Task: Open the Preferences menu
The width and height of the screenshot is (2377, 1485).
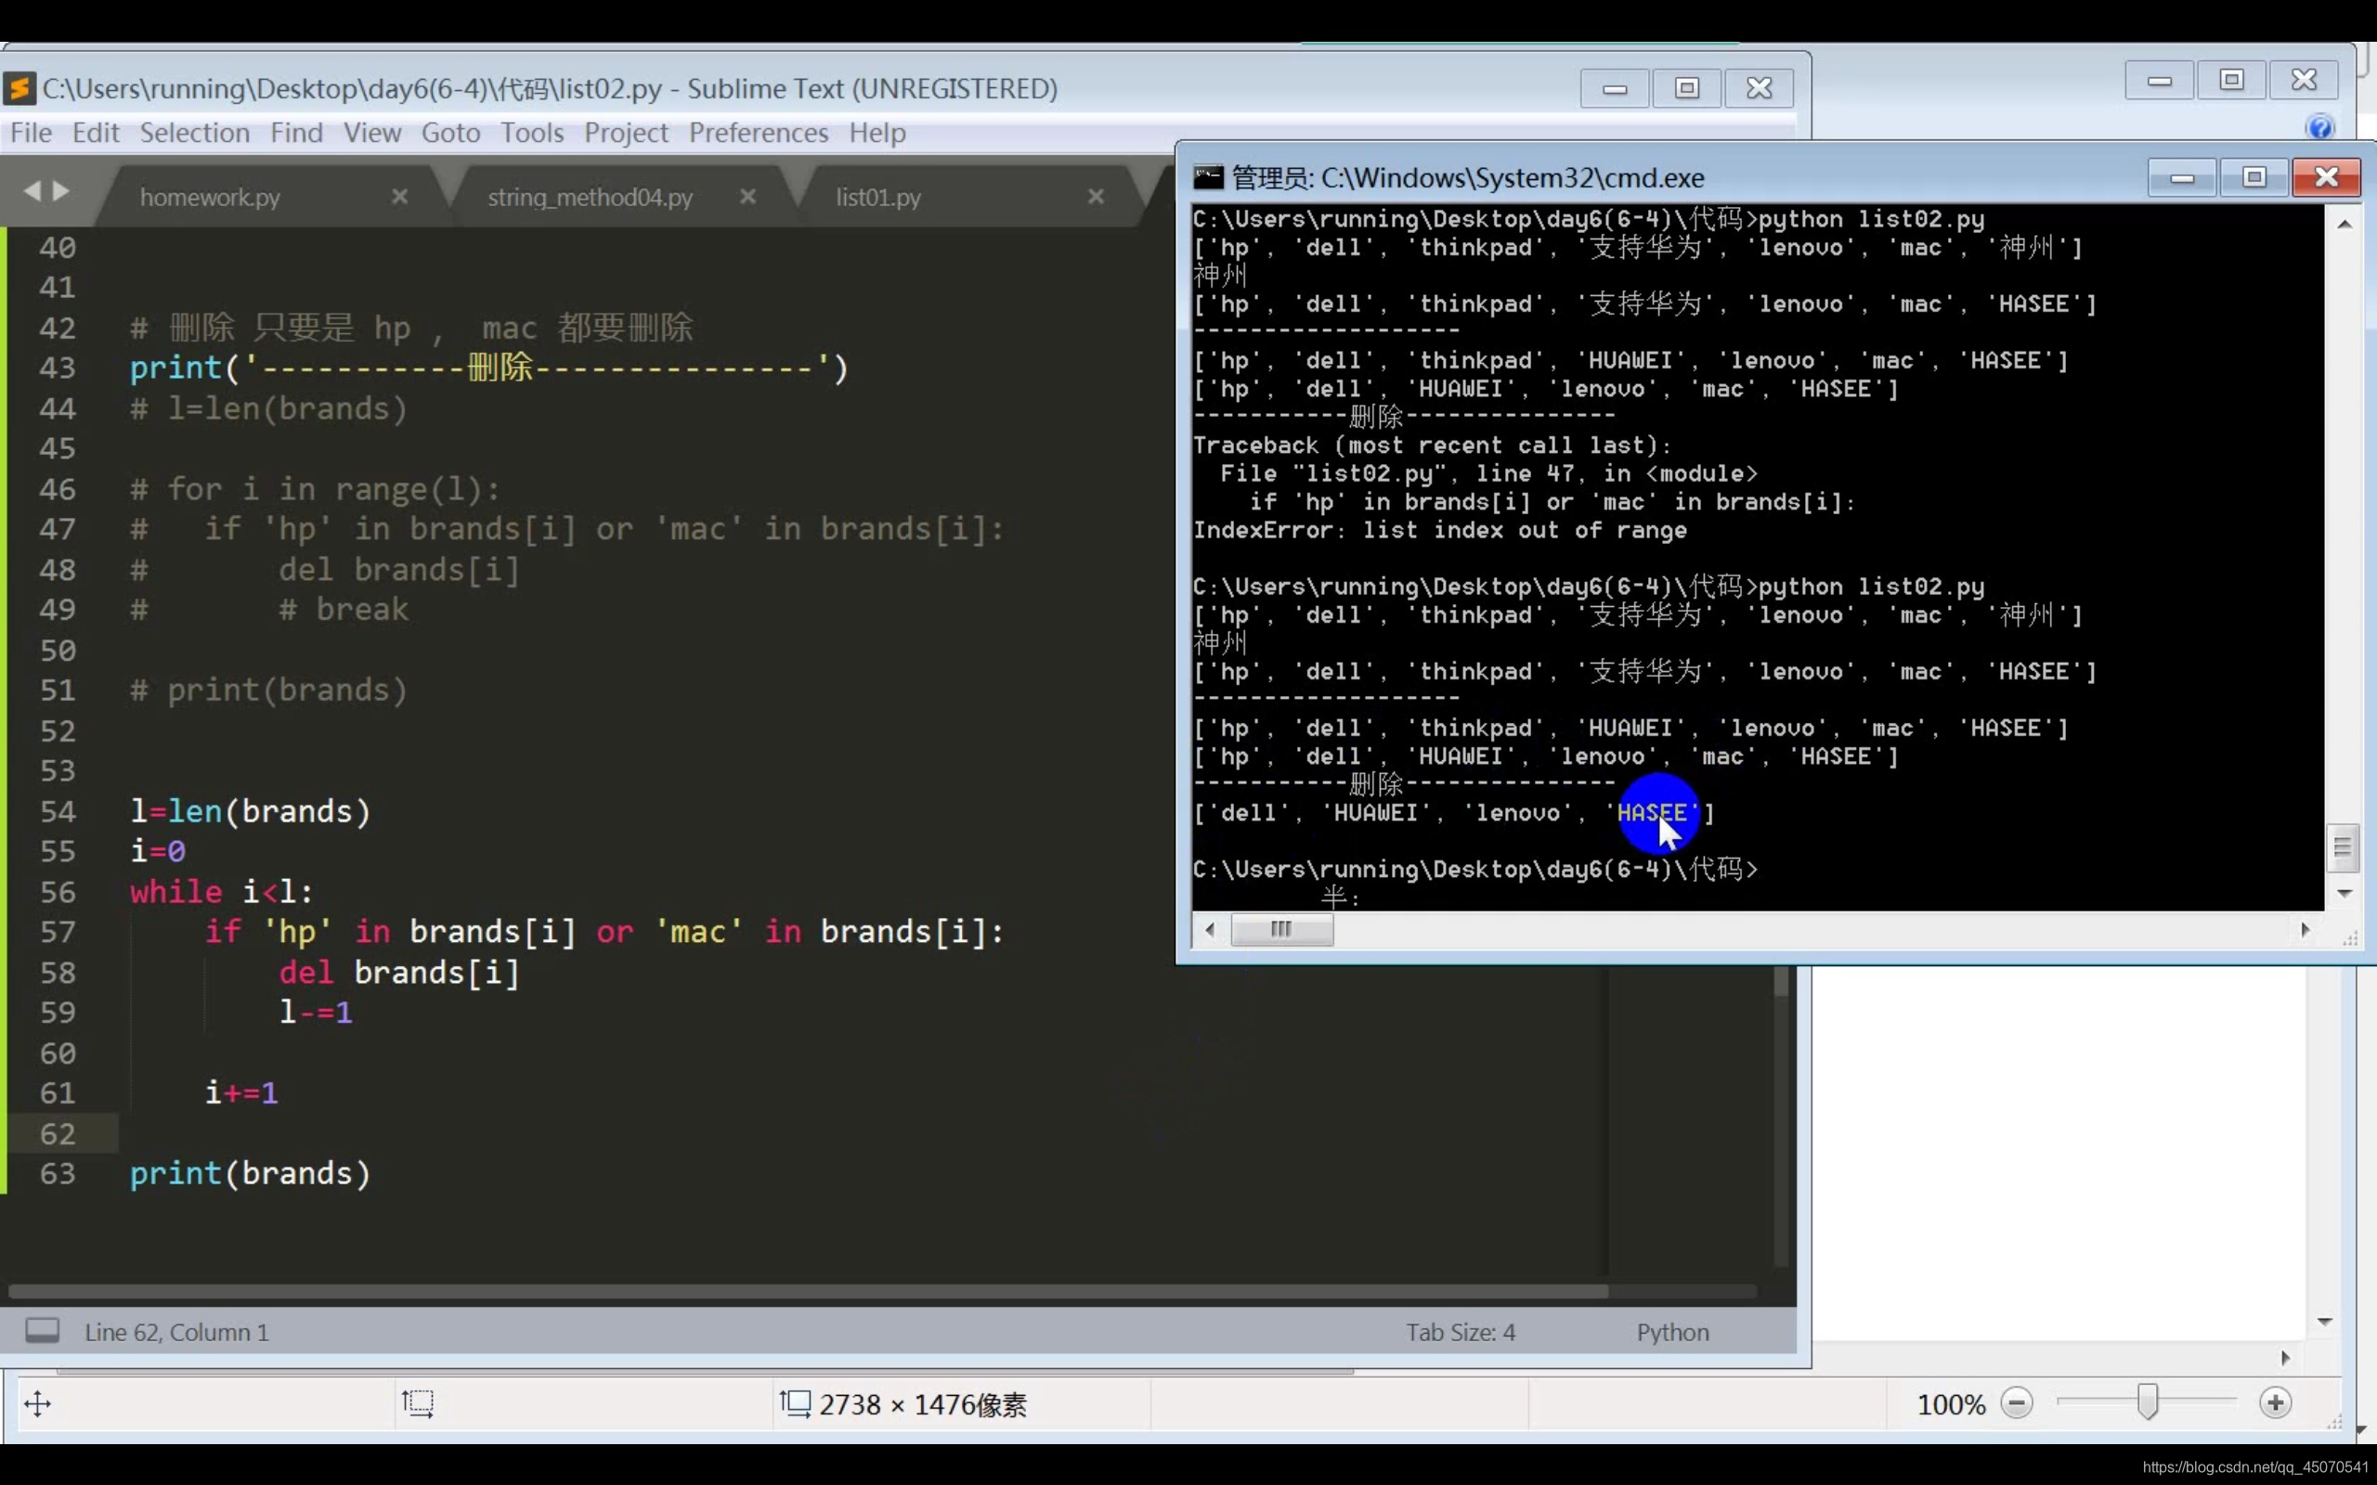Action: pos(758,133)
